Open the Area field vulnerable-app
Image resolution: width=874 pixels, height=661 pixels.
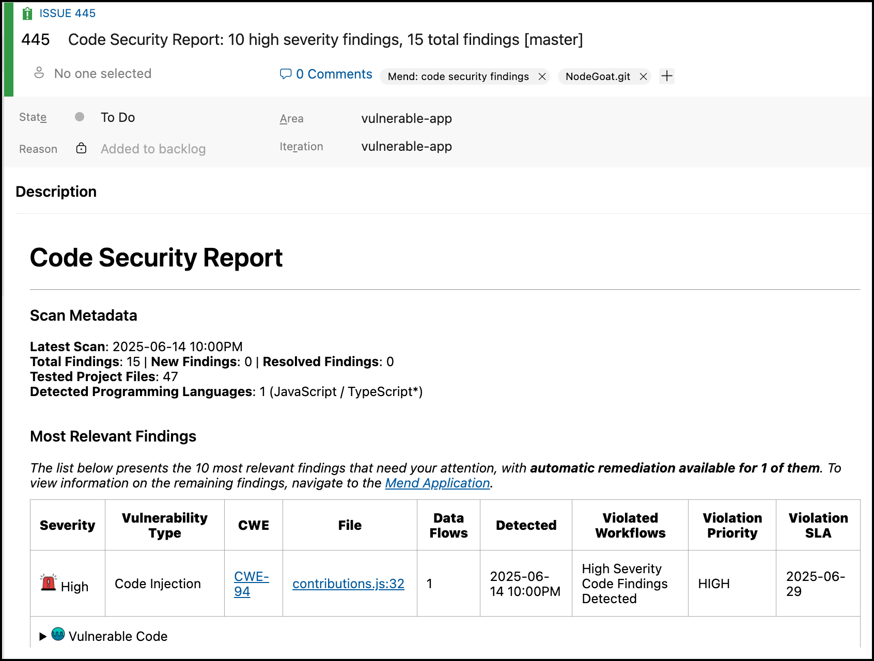coord(407,118)
